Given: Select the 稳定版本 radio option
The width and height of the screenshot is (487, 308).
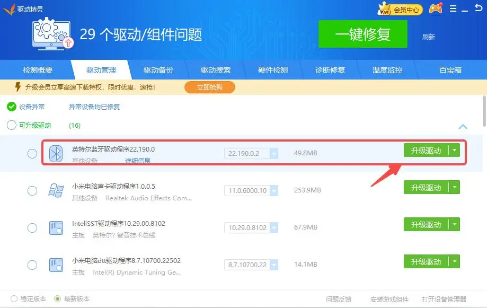Looking at the screenshot, I should pyautogui.click(x=14, y=298).
